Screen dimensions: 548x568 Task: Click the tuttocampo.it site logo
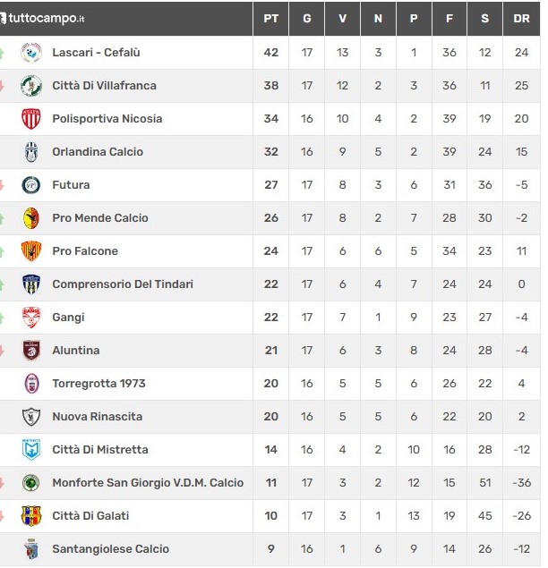(42, 18)
